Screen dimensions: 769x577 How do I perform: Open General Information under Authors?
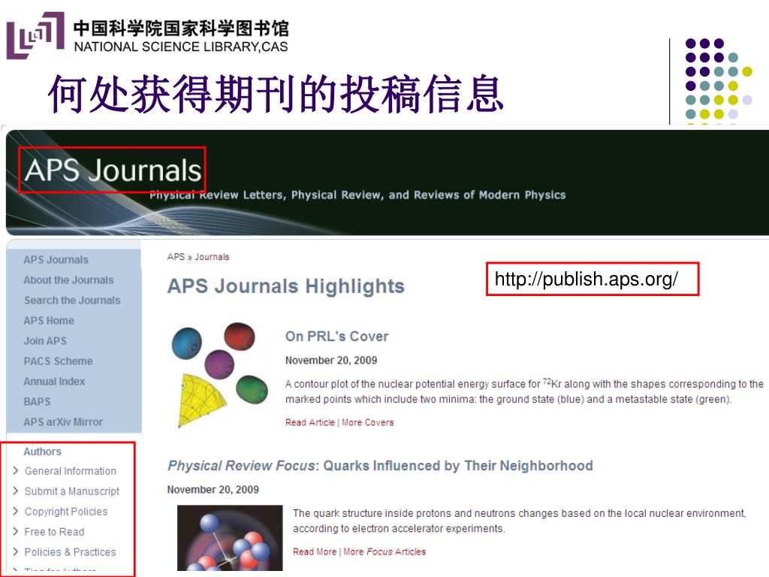coord(70,471)
